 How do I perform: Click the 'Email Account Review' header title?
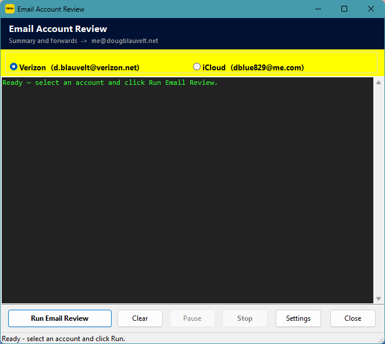click(x=58, y=28)
